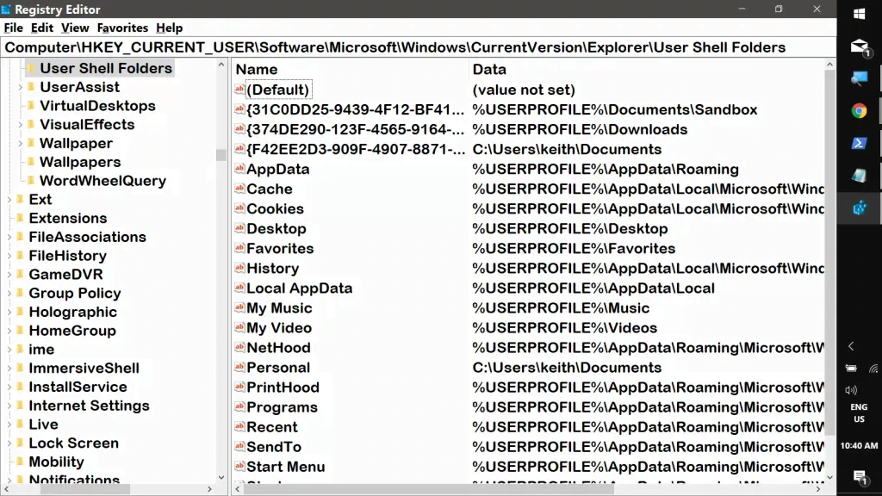The height and width of the screenshot is (496, 882).
Task: Click the icon beside the AppData value
Action: click(240, 170)
